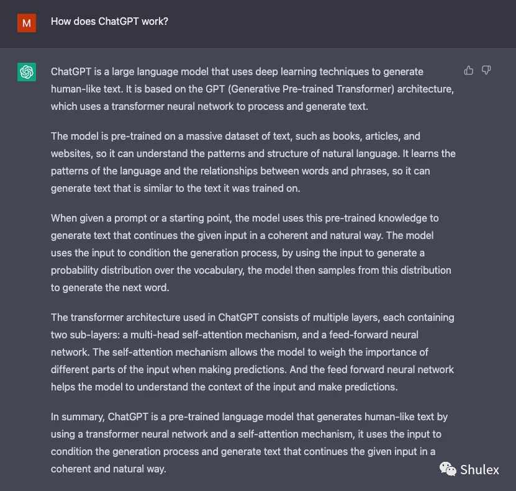This screenshot has height=491, width=516.
Task: Click the green ChatGPT logo avatar
Action: point(27,72)
